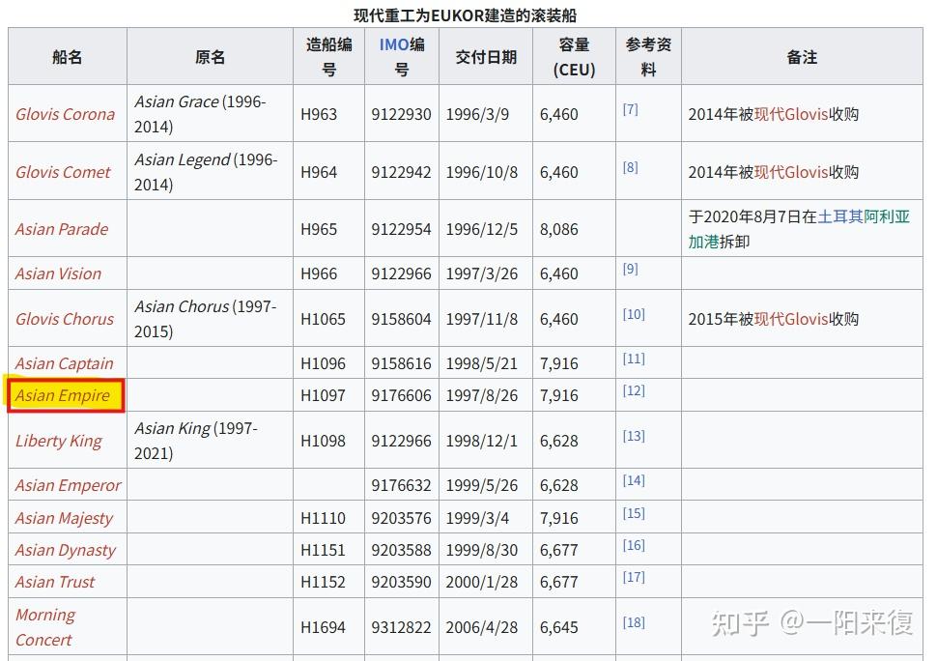Open reference citation [12]

tap(634, 390)
